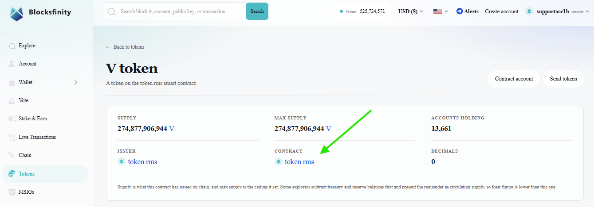The image size is (594, 207).
Task: Click the supportacc1h avatar icon
Action: click(x=529, y=11)
